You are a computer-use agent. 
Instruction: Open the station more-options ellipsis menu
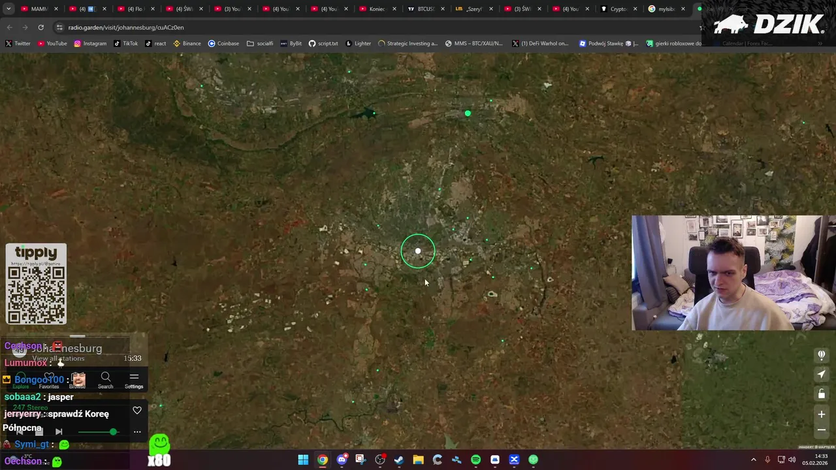[x=137, y=431]
